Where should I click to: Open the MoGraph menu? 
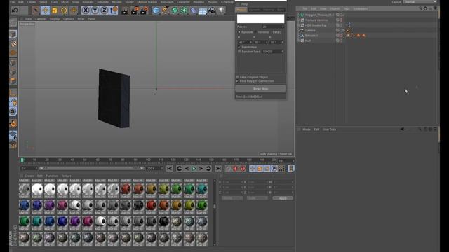(x=167, y=1)
